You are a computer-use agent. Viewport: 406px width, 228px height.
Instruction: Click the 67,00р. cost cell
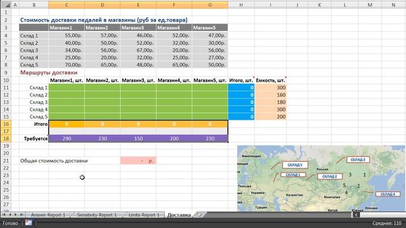(x=138, y=50)
